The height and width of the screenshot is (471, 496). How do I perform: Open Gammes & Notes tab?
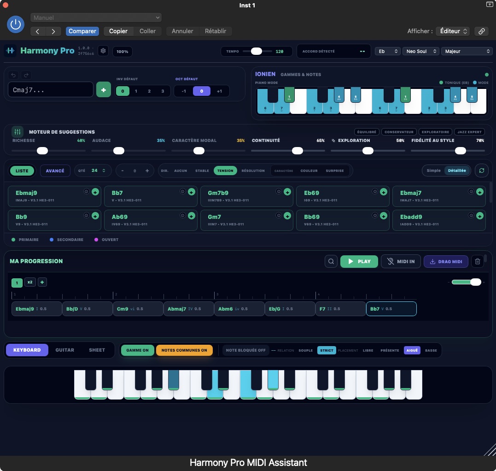point(301,75)
